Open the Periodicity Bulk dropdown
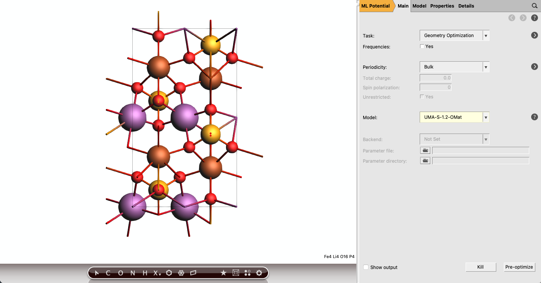This screenshot has width=541, height=283. [454, 67]
